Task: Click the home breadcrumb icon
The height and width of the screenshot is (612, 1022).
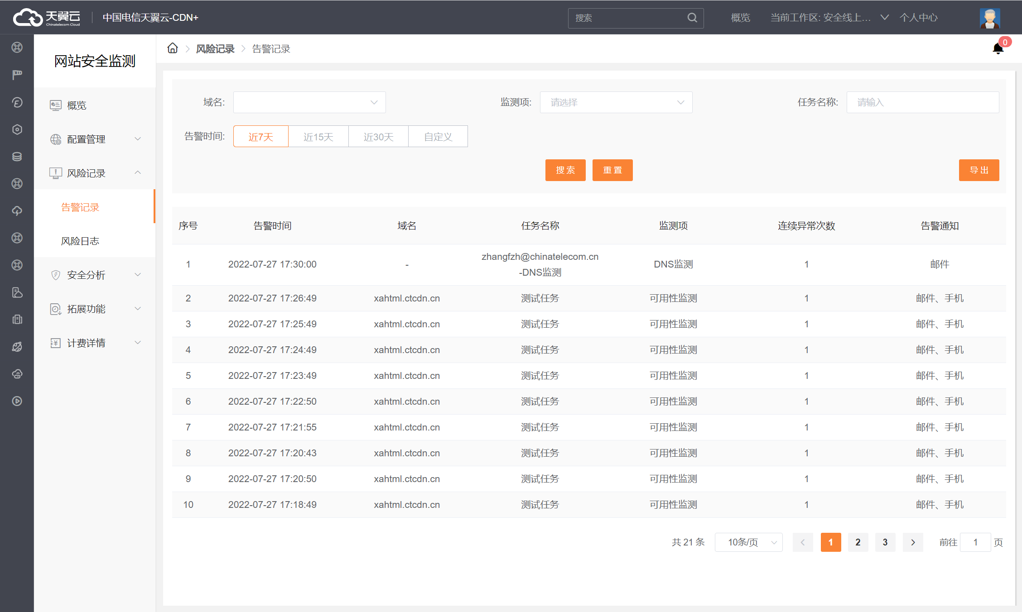Action: [172, 48]
